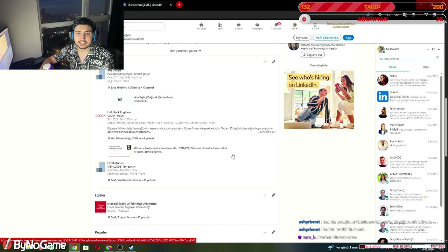Open Satış Yönetimi, İş Süreci skills link
The width and height of the screenshot is (448, 252).
[x=131, y=87]
